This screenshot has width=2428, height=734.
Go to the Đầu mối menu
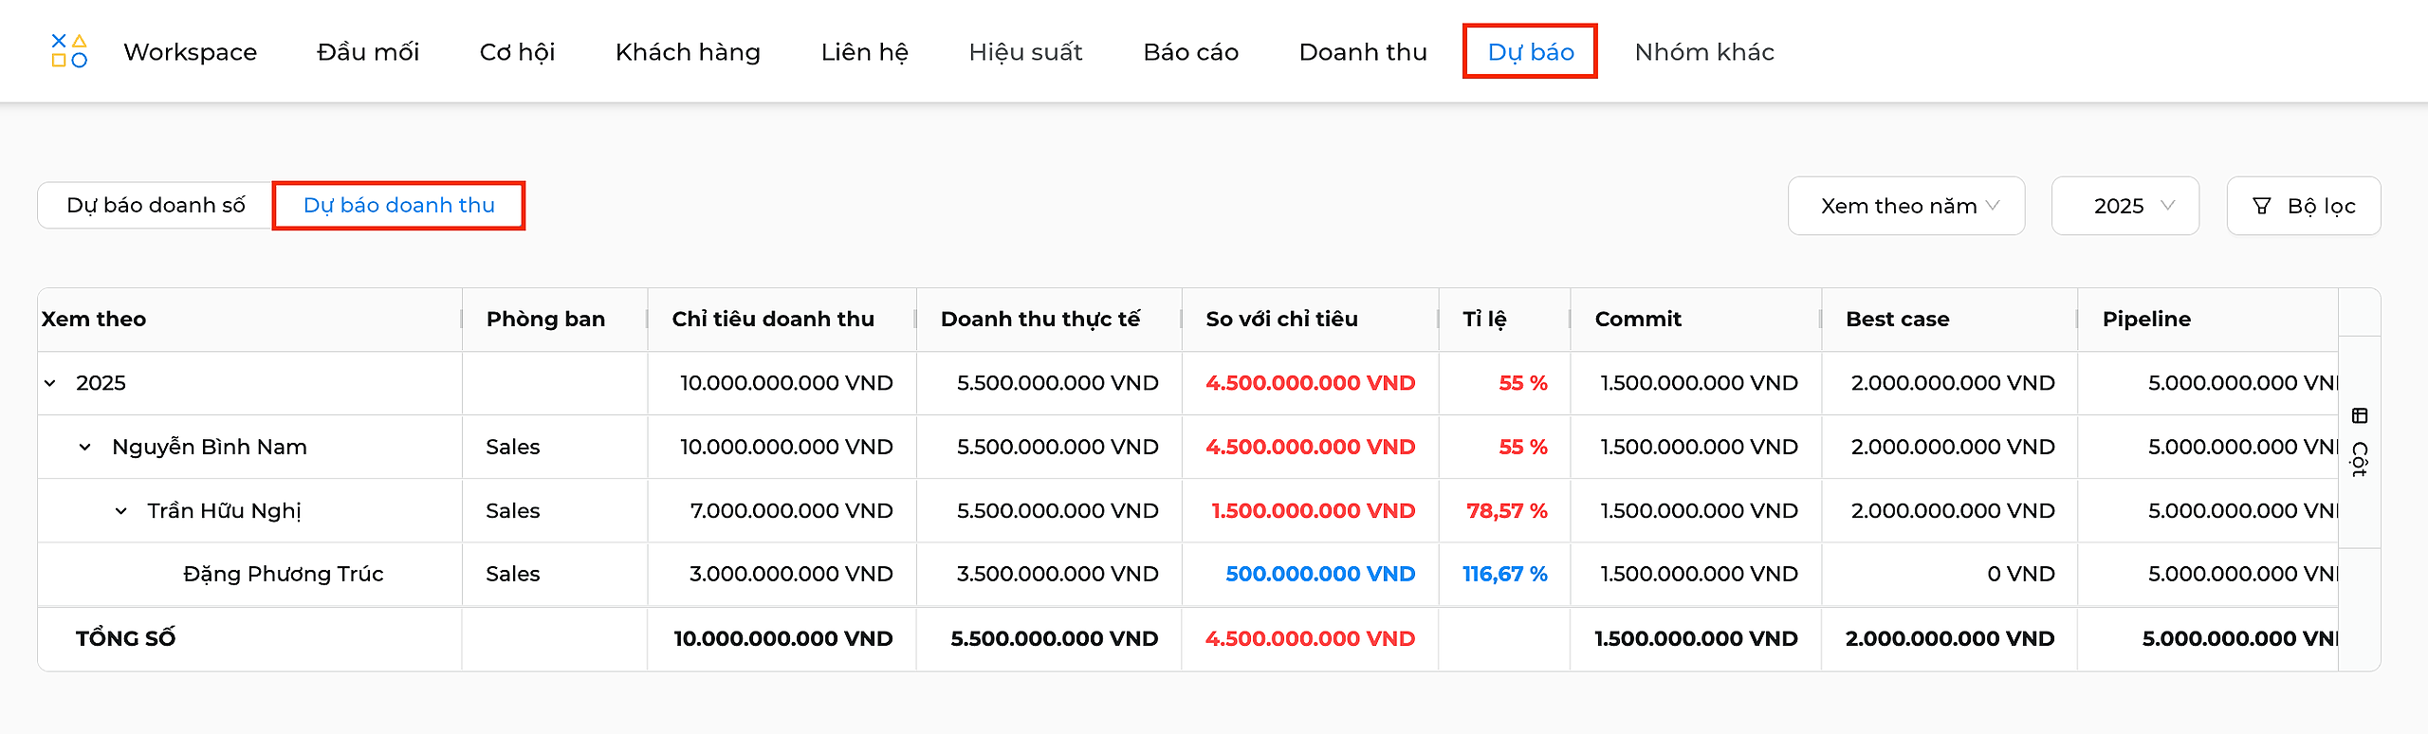tap(368, 52)
